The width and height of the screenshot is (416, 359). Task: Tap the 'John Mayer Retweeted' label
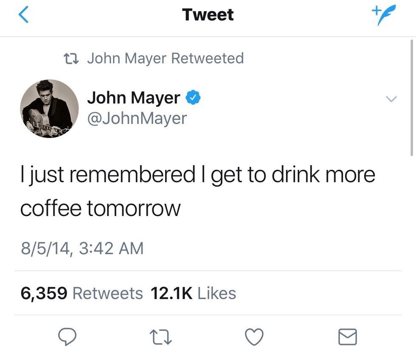coord(165,58)
